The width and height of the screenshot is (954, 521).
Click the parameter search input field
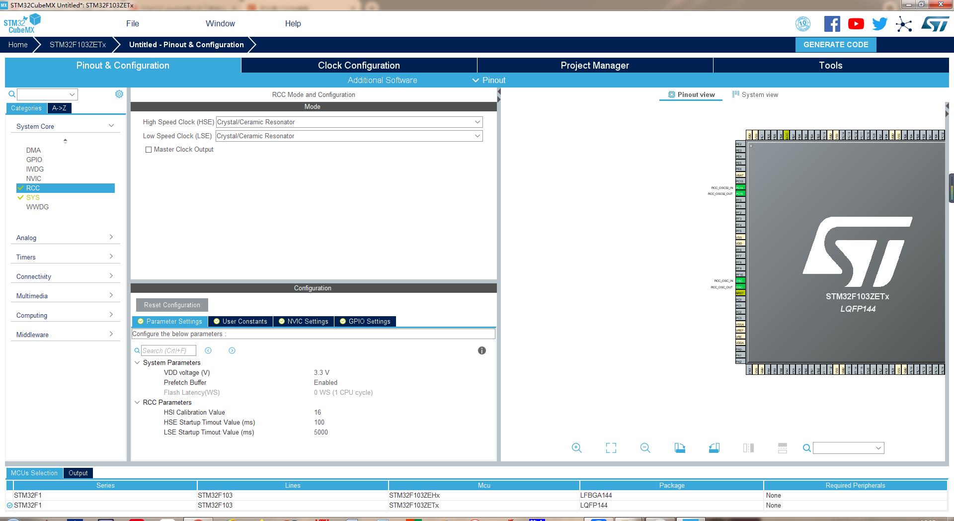[x=168, y=350]
